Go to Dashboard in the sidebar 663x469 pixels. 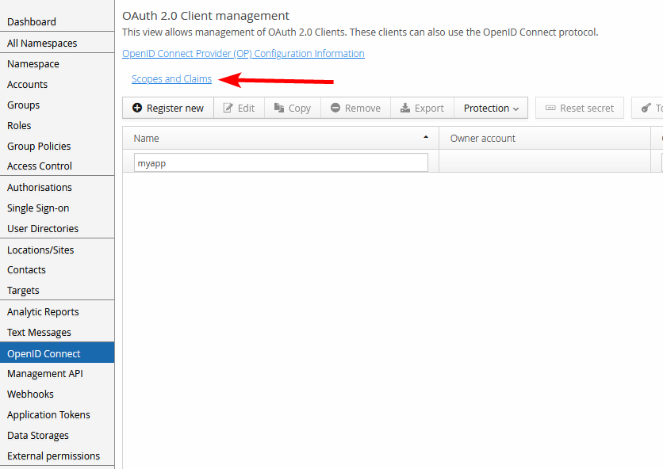click(32, 22)
